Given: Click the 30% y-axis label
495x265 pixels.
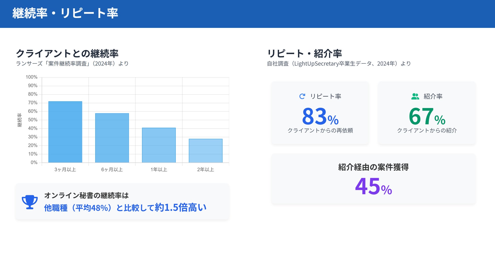Looking at the screenshot, I should (33, 137).
